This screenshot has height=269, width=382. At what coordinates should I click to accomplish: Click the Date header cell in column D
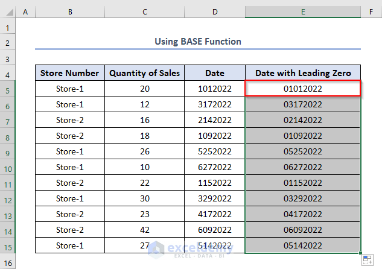(x=214, y=73)
